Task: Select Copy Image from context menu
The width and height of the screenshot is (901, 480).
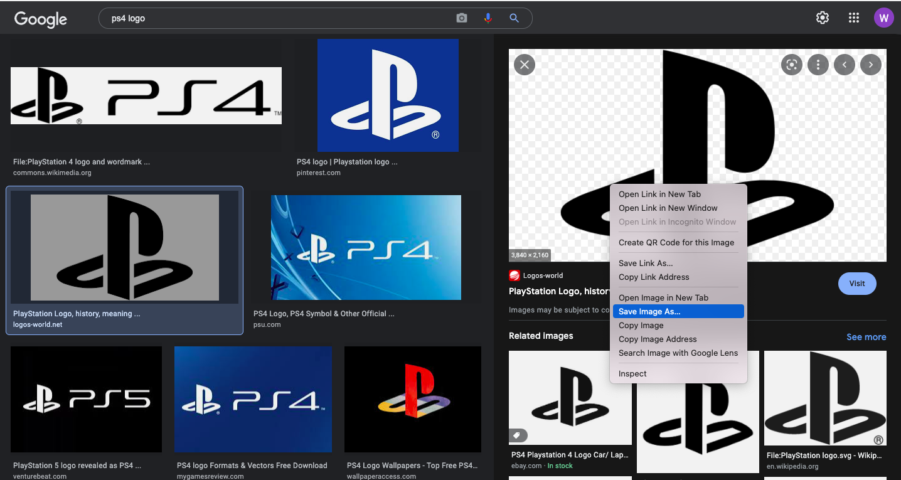Action: (x=678, y=326)
